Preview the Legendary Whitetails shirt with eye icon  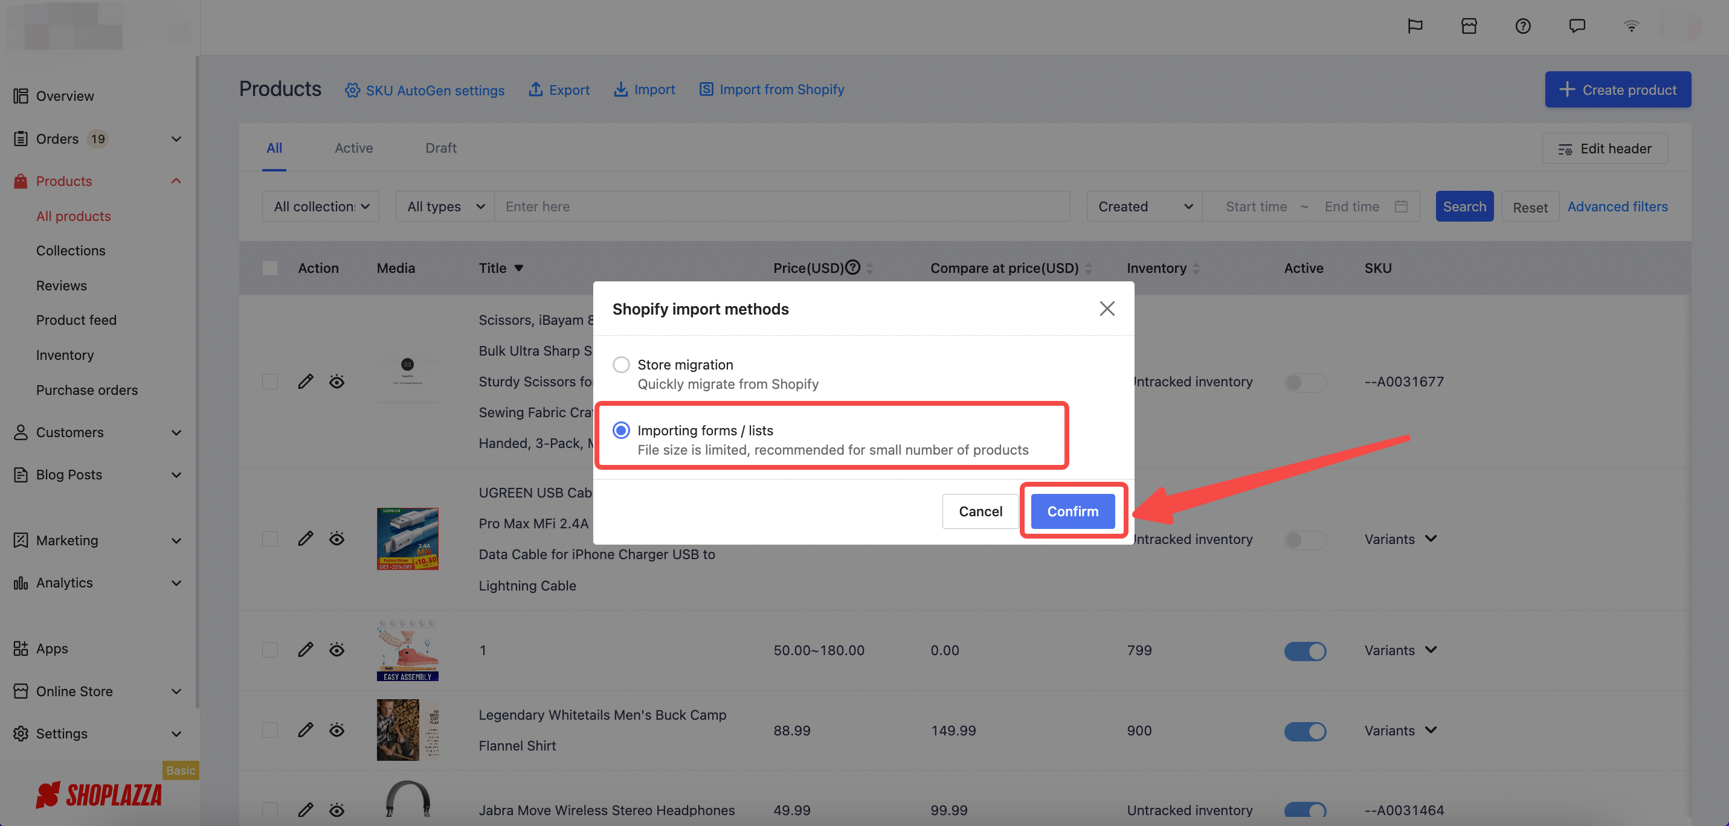(337, 730)
